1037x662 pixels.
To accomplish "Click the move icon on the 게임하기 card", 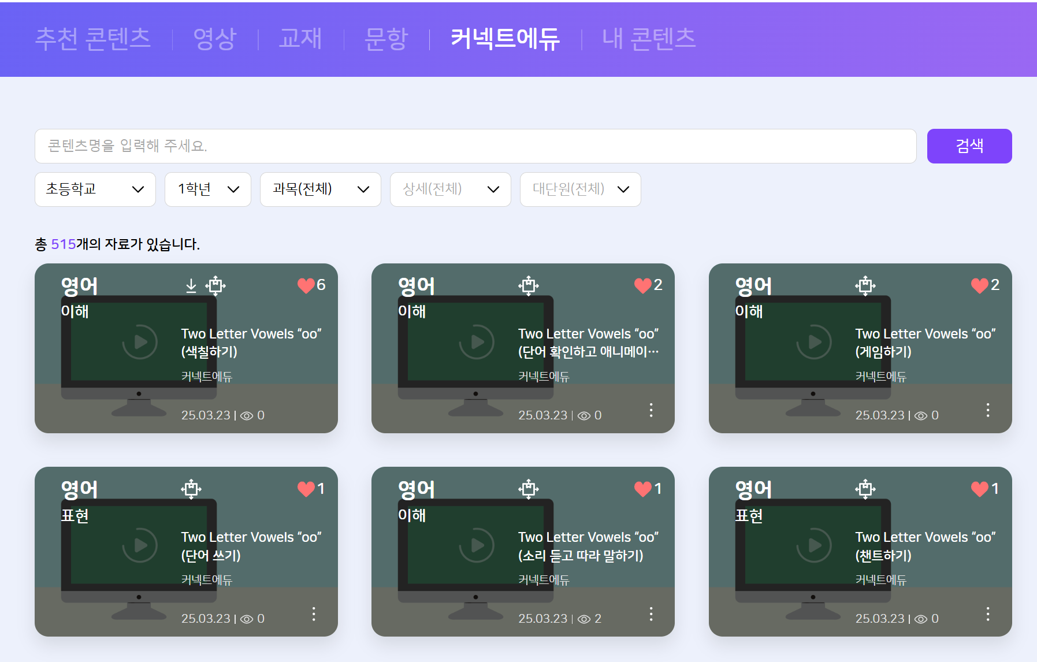I will (865, 285).
